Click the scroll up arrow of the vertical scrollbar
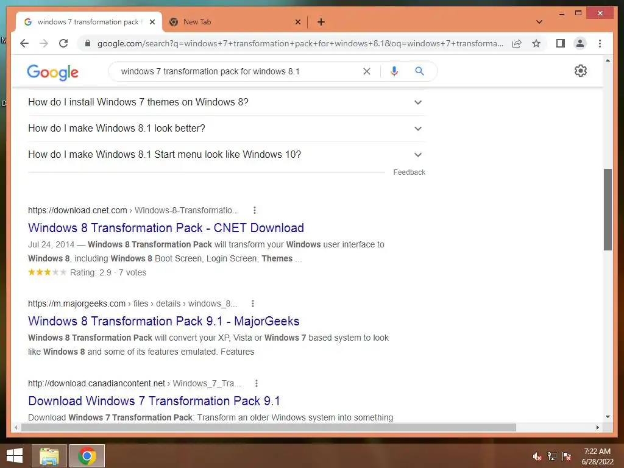Viewport: 624px width, 468px height. click(608, 60)
